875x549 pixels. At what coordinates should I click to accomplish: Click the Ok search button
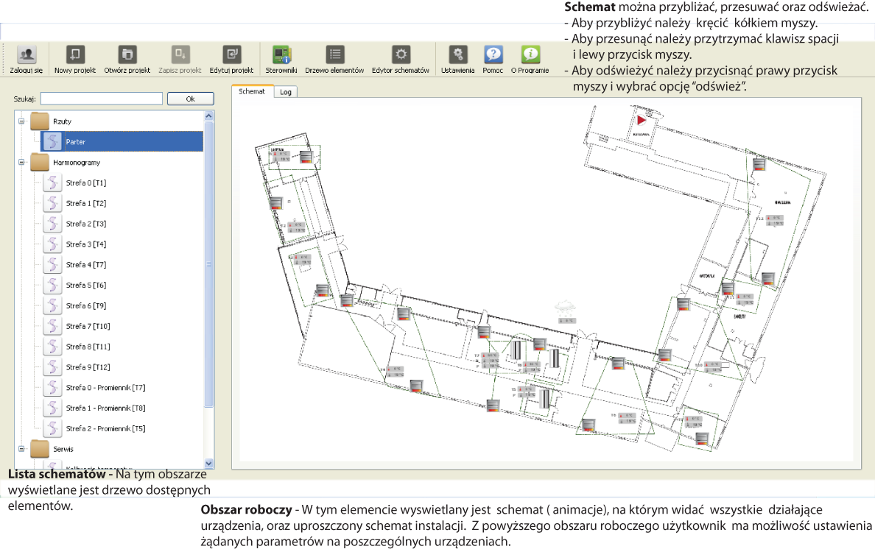point(190,99)
